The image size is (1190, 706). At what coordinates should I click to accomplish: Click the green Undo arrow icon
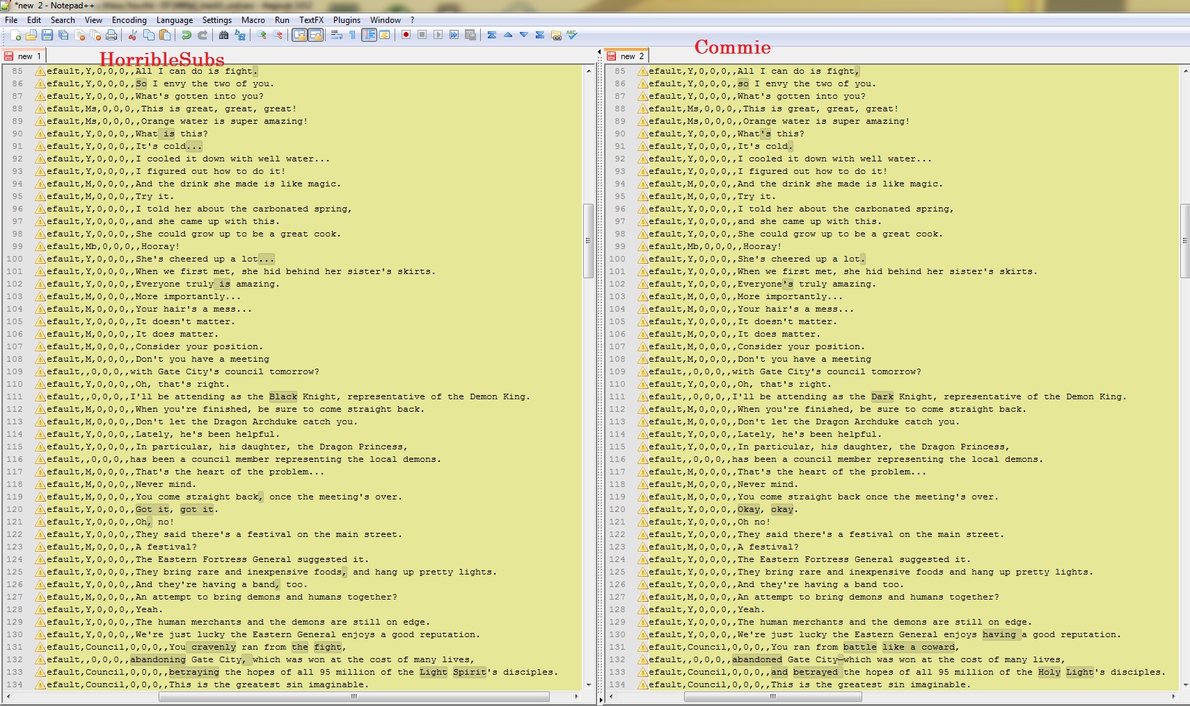(x=186, y=35)
